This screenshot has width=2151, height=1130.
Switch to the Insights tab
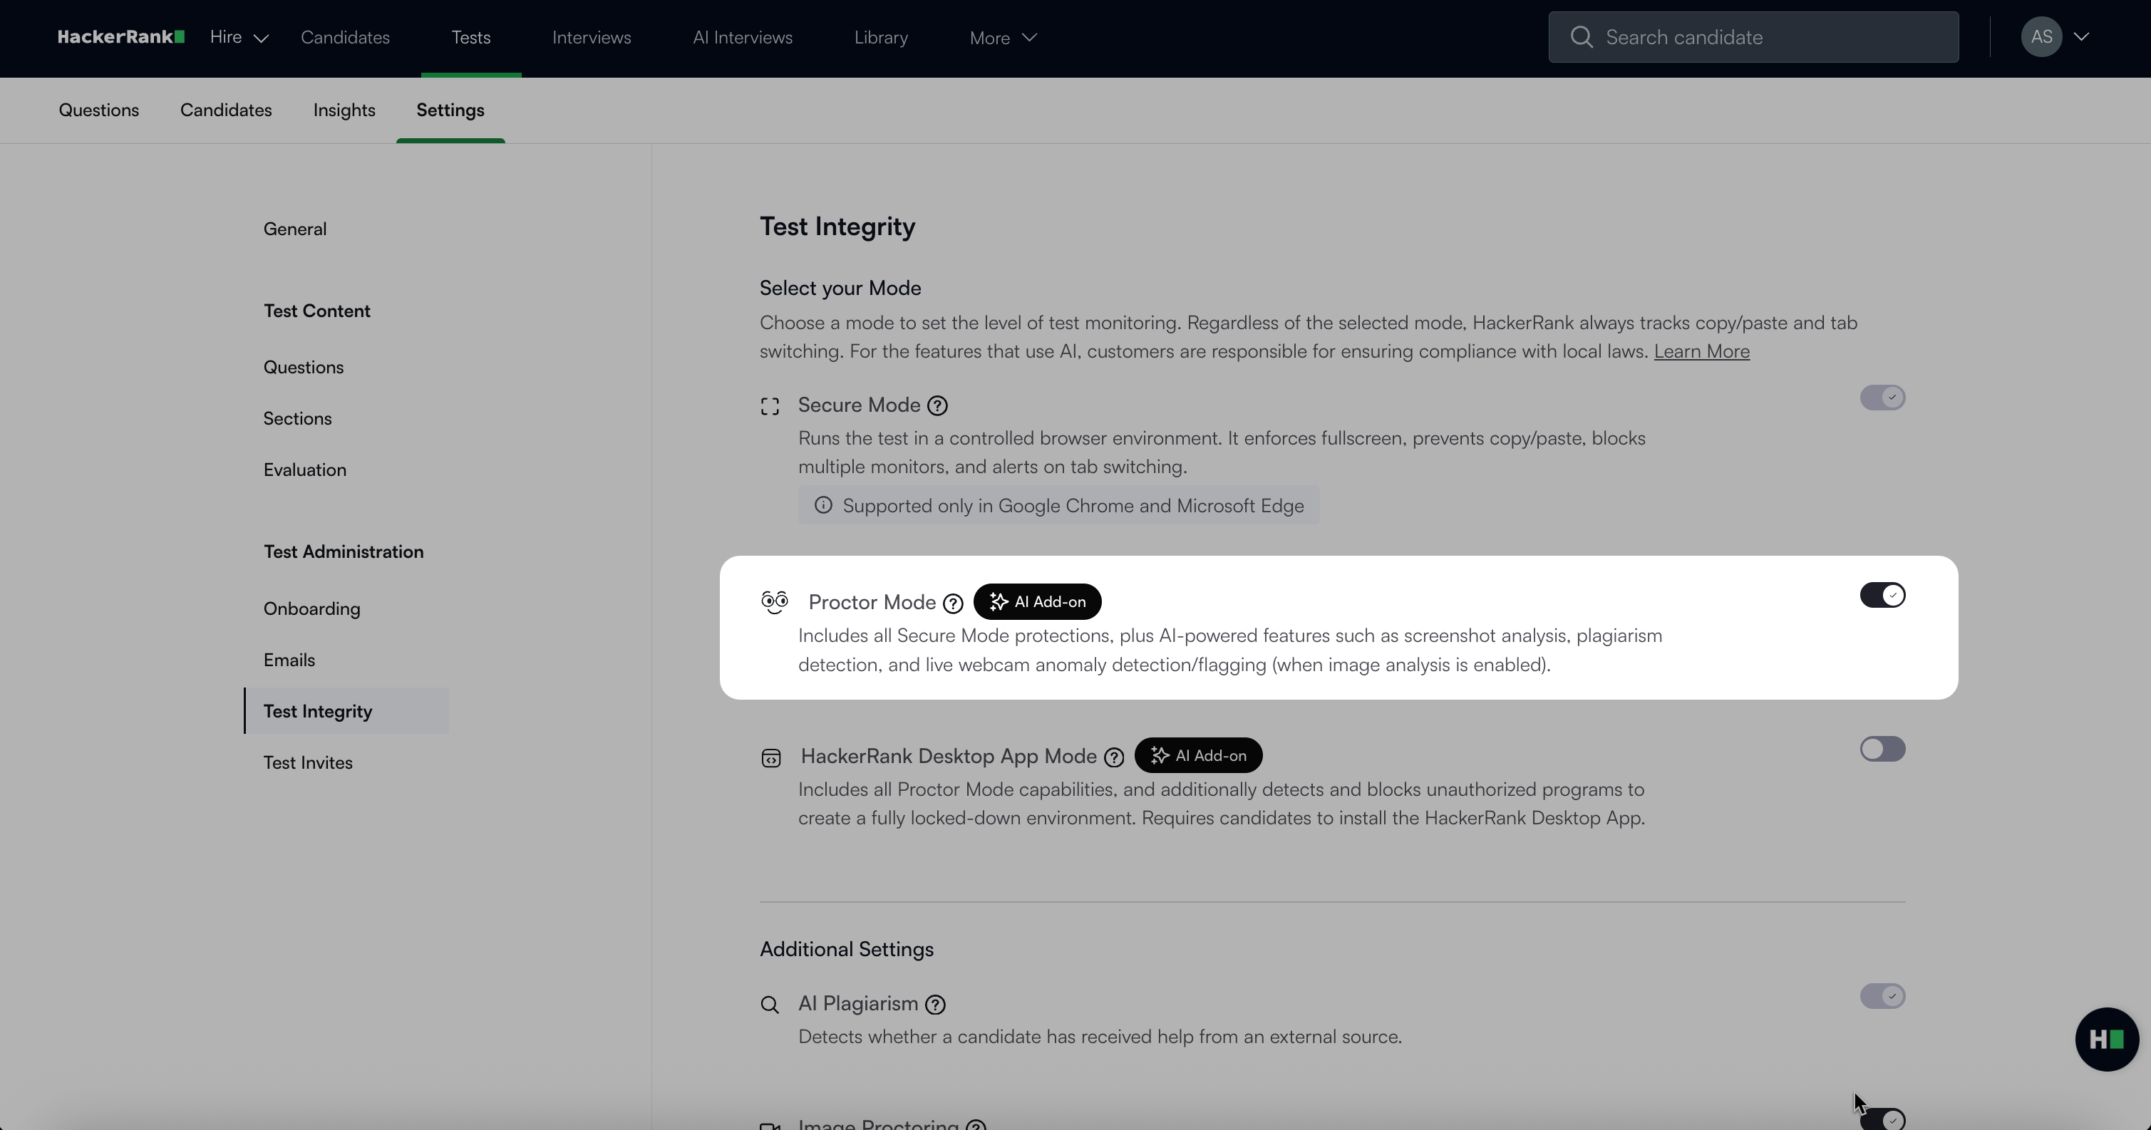click(x=344, y=110)
